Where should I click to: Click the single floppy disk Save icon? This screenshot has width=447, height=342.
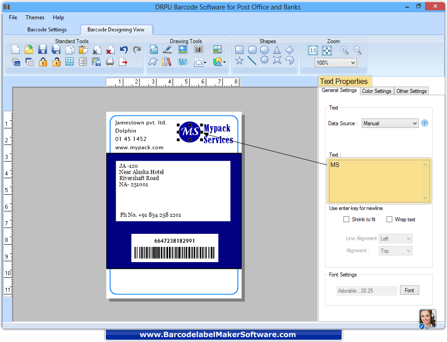click(x=43, y=50)
